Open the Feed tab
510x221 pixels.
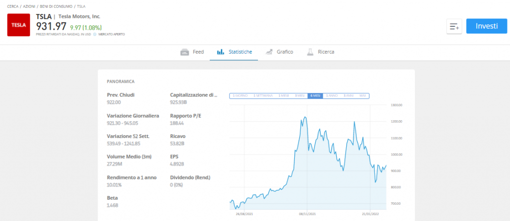click(192, 52)
